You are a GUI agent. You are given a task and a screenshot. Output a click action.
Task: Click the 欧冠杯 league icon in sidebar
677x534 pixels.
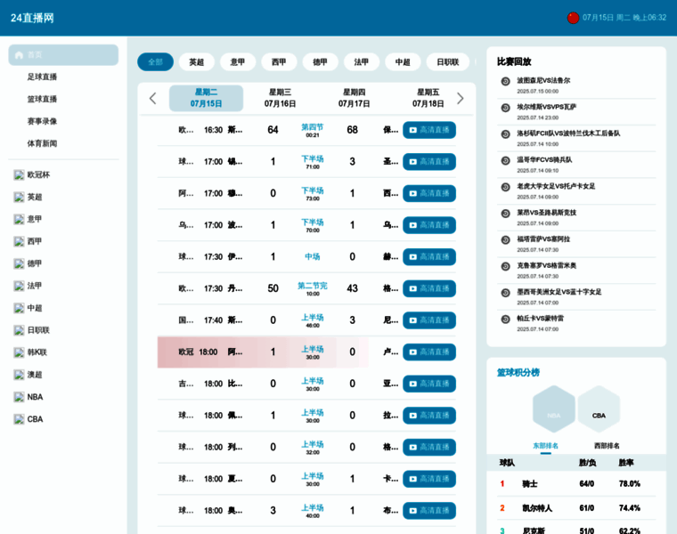[19, 175]
